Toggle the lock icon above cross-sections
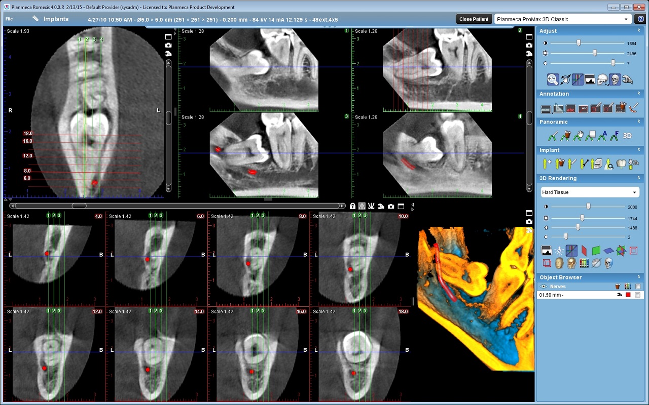This screenshot has height=405, width=649. [x=352, y=206]
